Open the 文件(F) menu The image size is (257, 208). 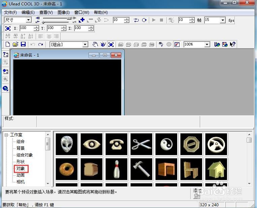(x=10, y=12)
